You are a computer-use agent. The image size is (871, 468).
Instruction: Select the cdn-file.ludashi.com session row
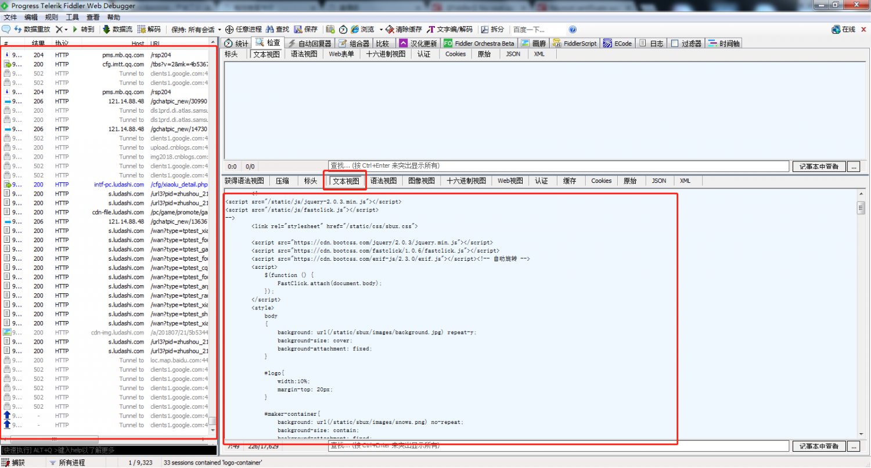point(106,212)
